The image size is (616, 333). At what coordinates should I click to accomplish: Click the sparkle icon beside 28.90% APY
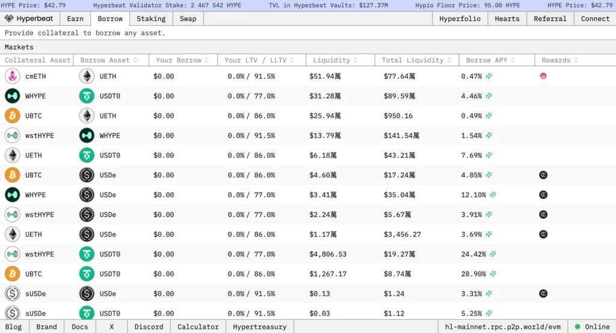click(493, 274)
